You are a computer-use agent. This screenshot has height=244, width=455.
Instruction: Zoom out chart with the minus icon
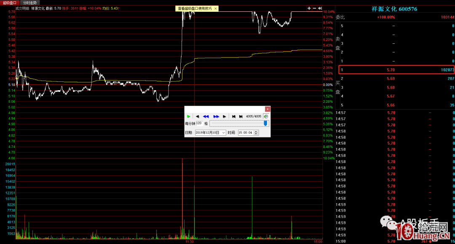tap(314, 8)
